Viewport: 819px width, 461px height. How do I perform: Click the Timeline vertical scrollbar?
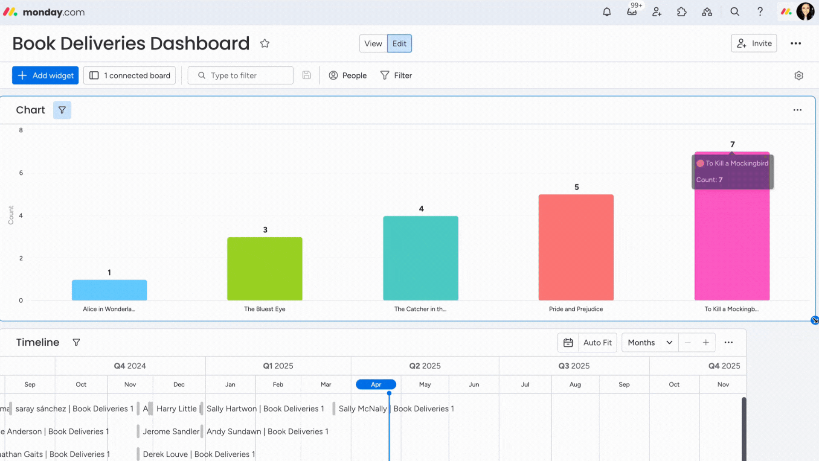pos(744,429)
